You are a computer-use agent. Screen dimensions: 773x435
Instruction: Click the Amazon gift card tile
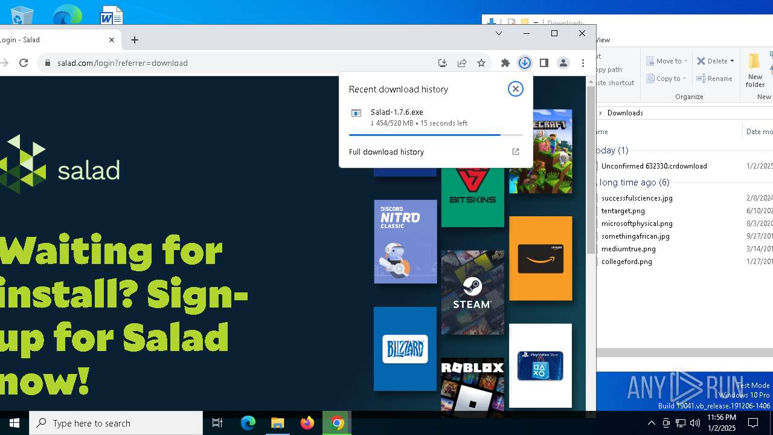coord(540,259)
